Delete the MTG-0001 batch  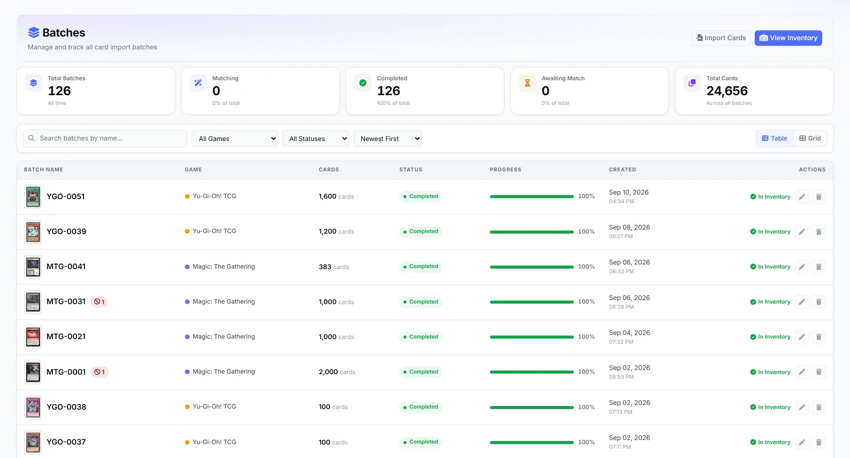(819, 372)
